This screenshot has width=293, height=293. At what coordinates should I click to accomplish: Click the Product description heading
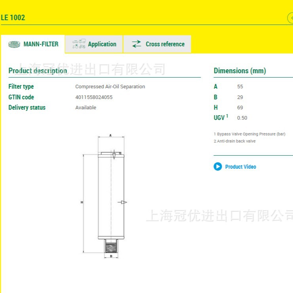(38, 70)
